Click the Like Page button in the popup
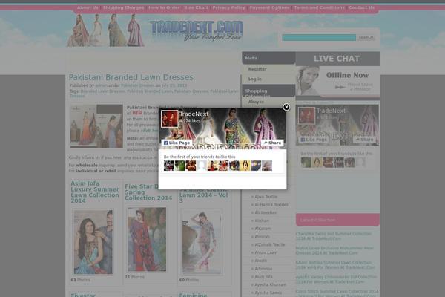Viewport: 445px width, 297px height. click(x=177, y=143)
